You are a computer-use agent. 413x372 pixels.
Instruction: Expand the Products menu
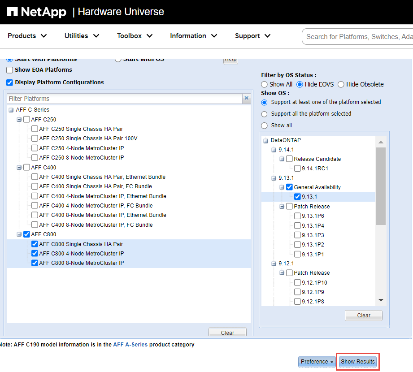27,36
